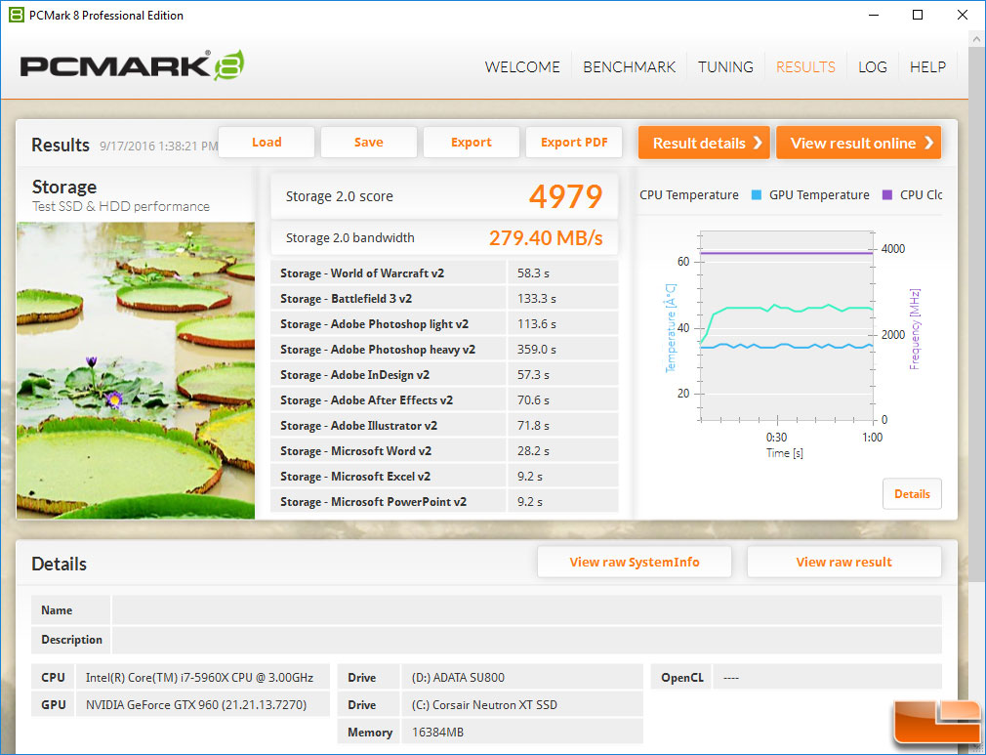This screenshot has width=986, height=755.
Task: Click the Adobe Illustrator v2 row
Action: 444,425
